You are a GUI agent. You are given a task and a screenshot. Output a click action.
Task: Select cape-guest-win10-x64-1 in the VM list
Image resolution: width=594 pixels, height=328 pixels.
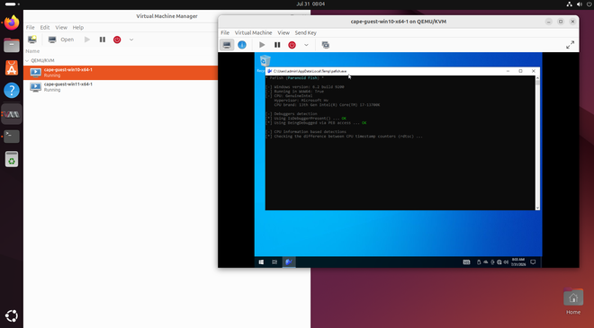click(x=121, y=73)
